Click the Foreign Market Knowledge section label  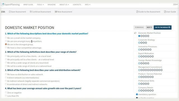click(150, 60)
